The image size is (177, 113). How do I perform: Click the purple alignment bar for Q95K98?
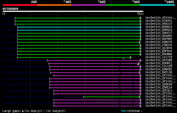95,85
